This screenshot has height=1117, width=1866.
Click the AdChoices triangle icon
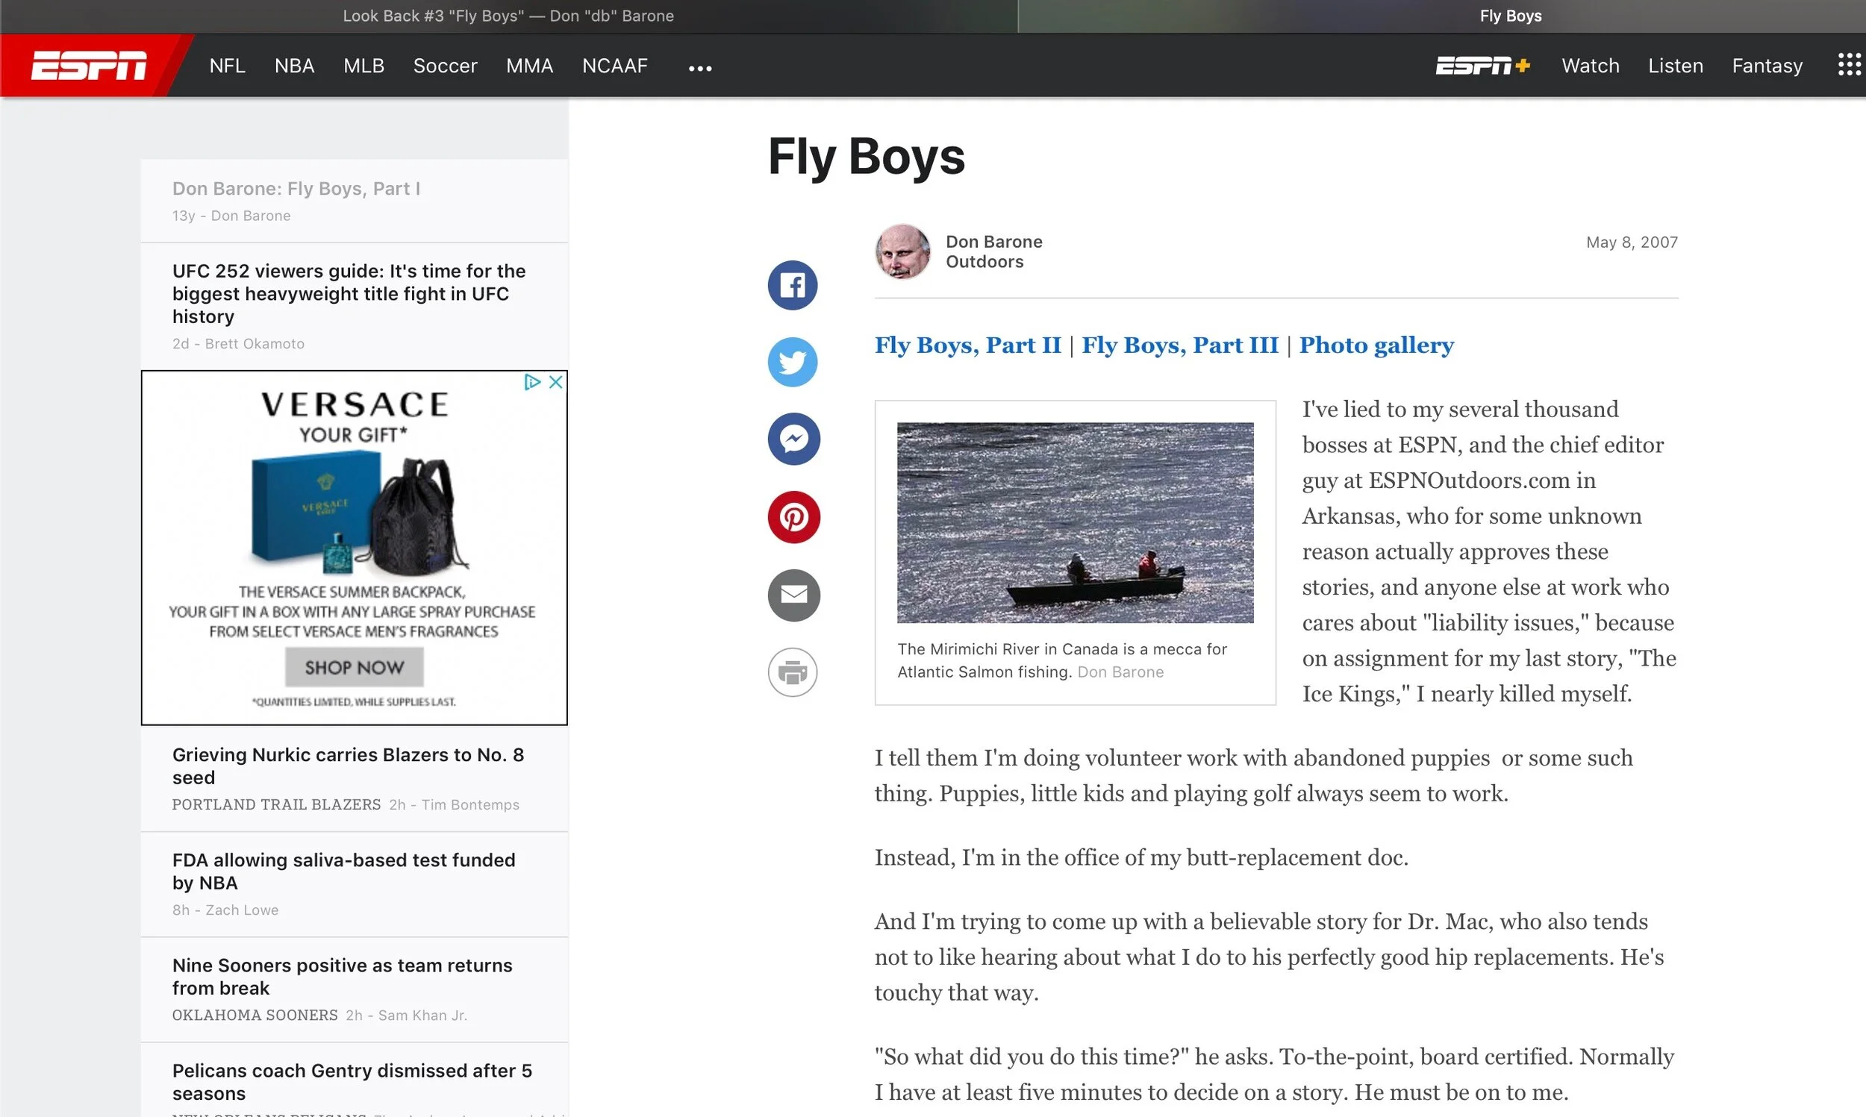pyautogui.click(x=532, y=382)
